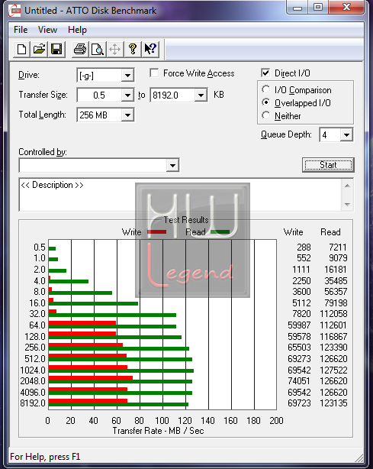Viewport: 373px width, 469px height.
Task: Click the green Read legend swatch
Action: coord(220,231)
